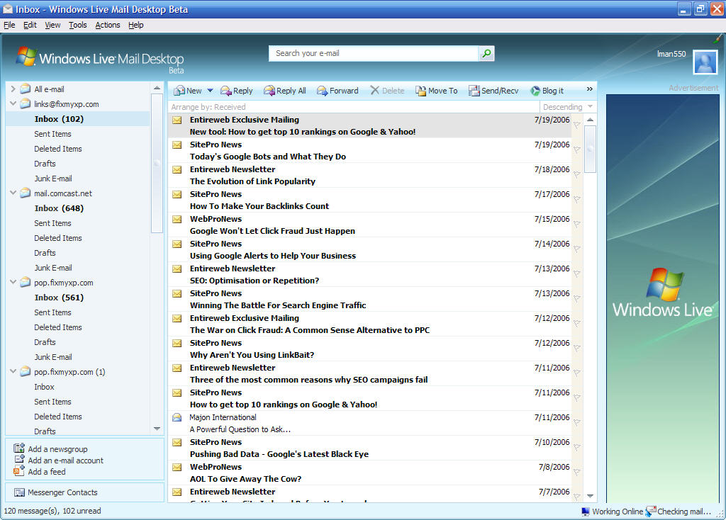Image resolution: width=726 pixels, height=520 pixels.
Task: Click the Windows Live advertisement banner
Action: (x=662, y=298)
